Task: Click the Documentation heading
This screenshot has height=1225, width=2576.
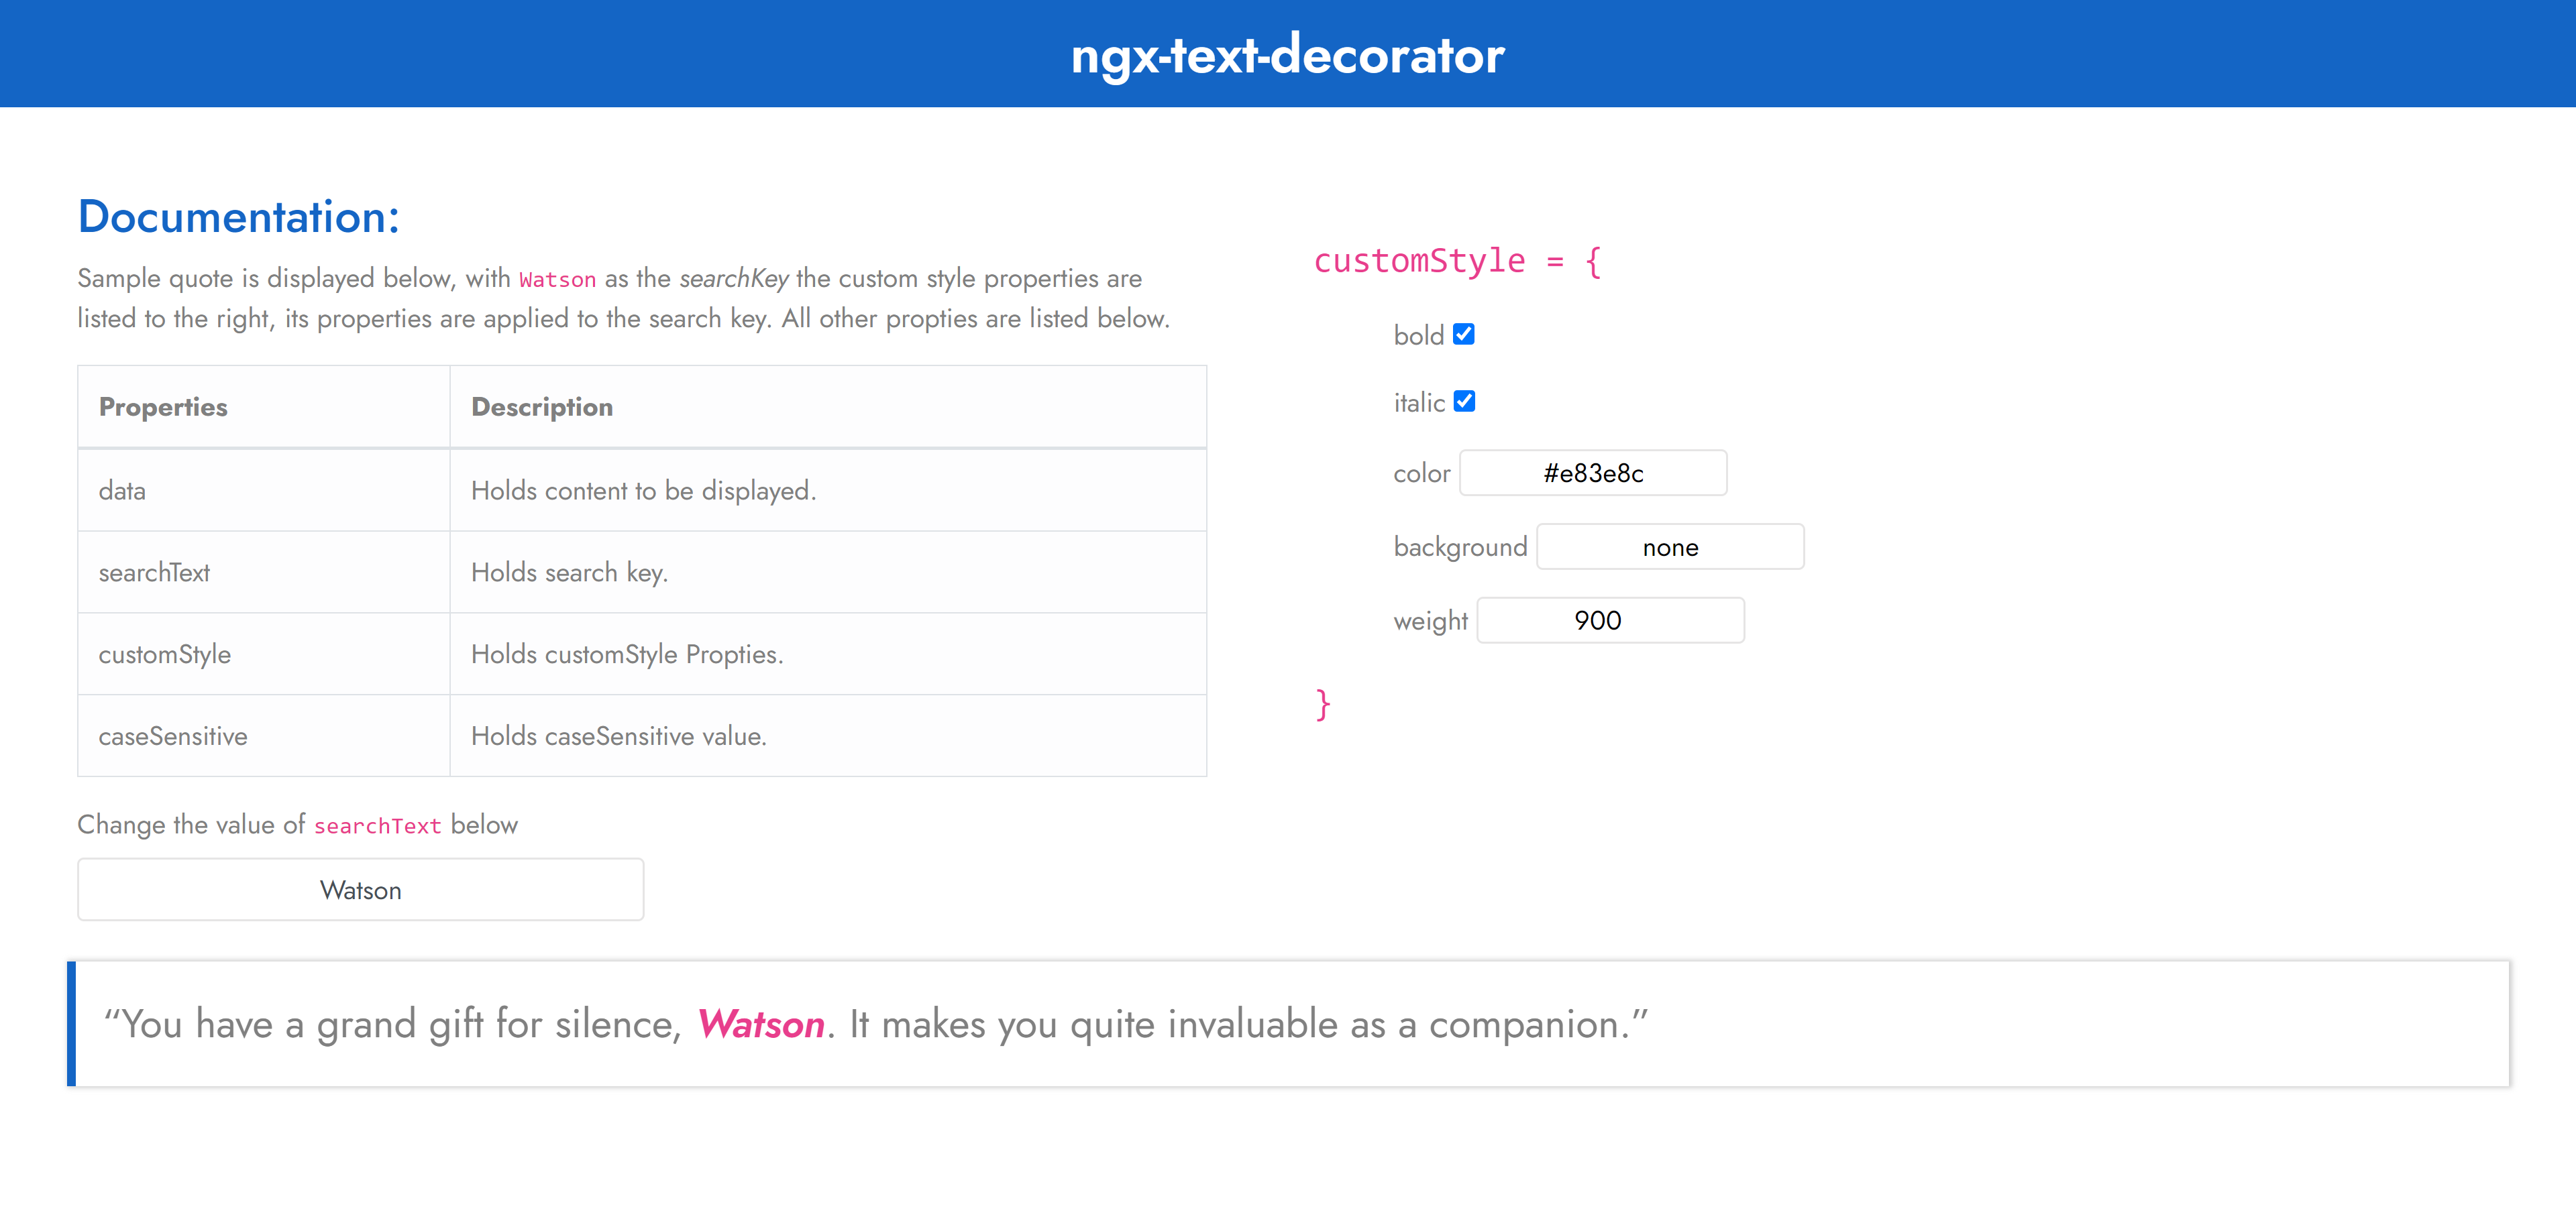Action: point(238,217)
